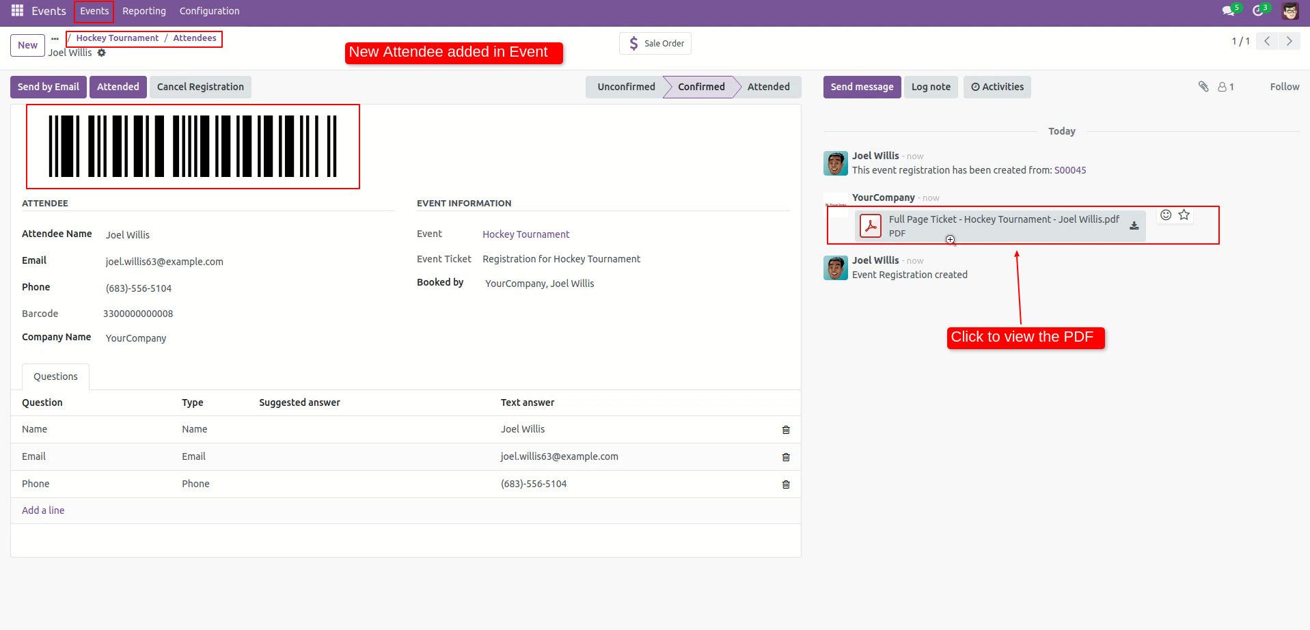Click the barcode image

[x=193, y=146]
